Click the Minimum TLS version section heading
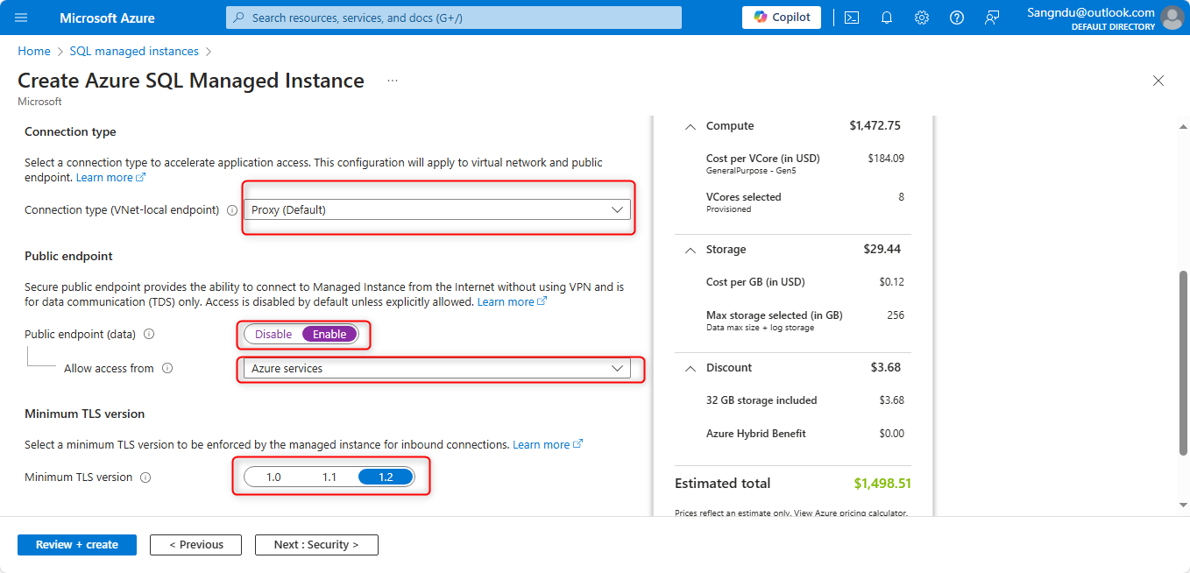This screenshot has width=1190, height=573. coord(85,414)
